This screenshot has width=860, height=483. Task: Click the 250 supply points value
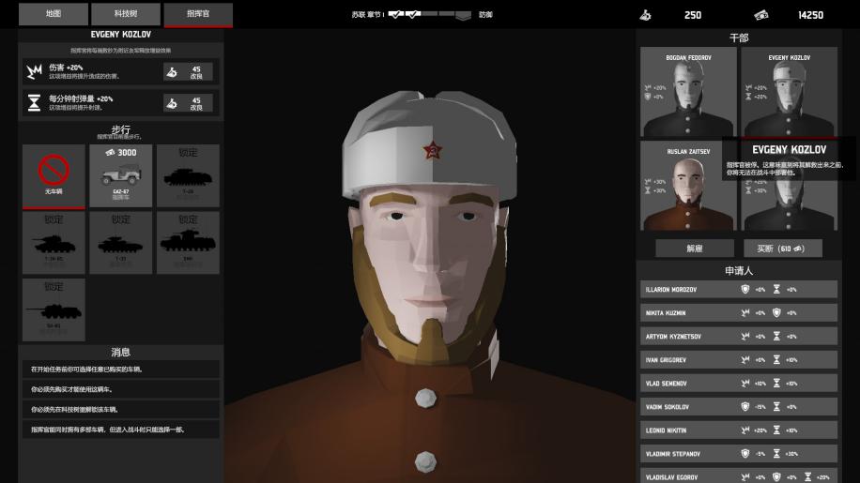693,15
